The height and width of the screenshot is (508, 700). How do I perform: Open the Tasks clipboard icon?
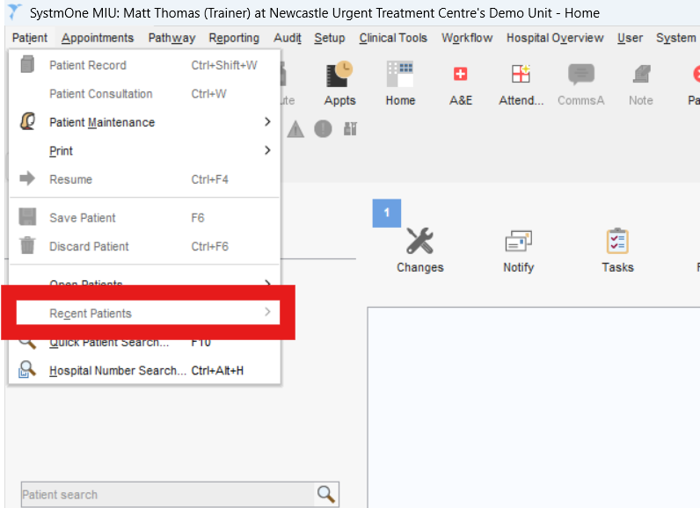coord(617,250)
